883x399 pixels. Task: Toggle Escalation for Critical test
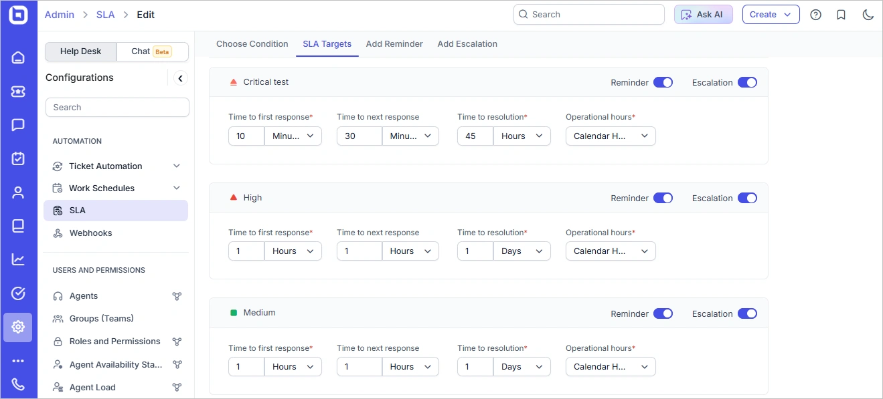tap(747, 82)
